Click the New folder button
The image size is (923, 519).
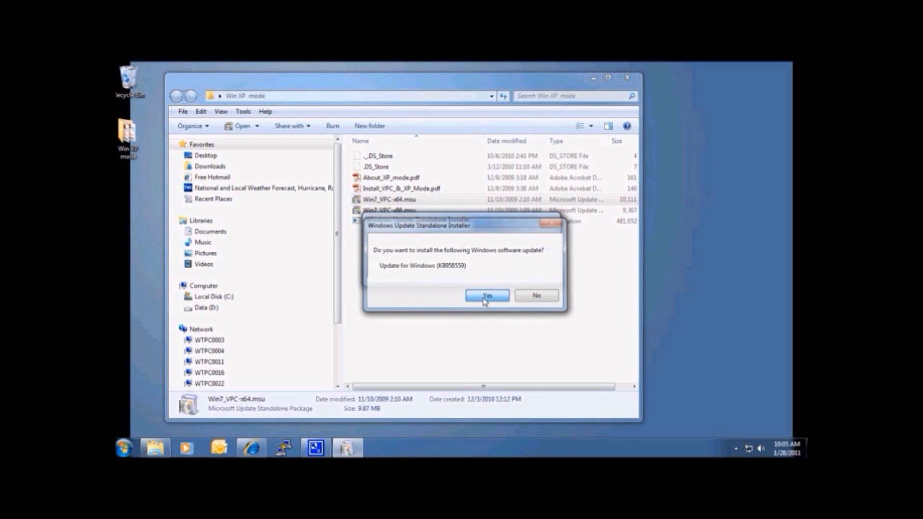[370, 126]
